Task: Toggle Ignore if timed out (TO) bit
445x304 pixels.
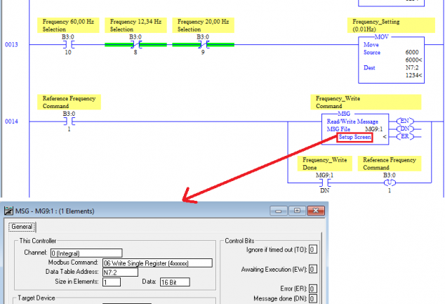Action: coord(312,249)
